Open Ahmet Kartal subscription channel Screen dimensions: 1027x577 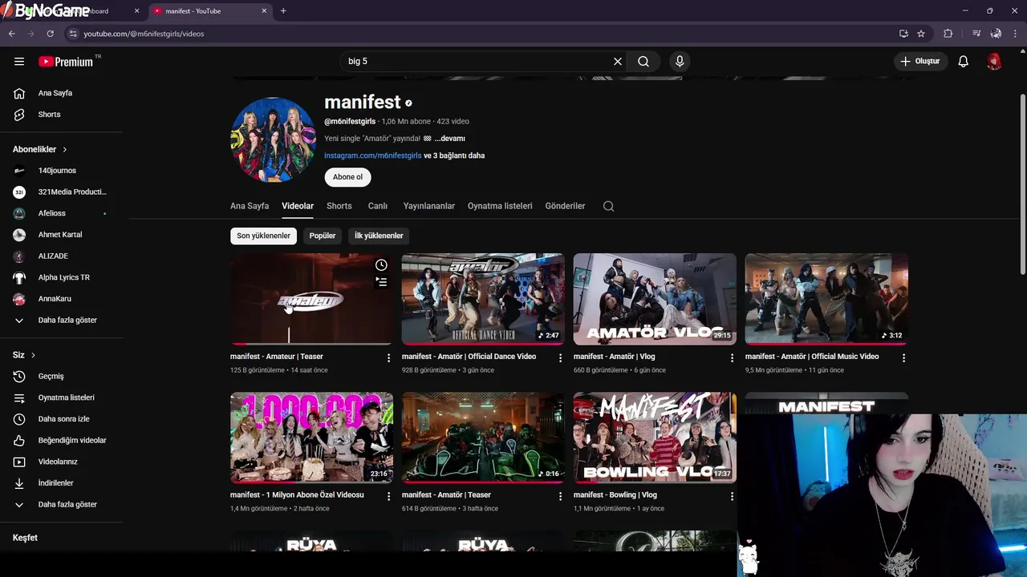coord(62,235)
